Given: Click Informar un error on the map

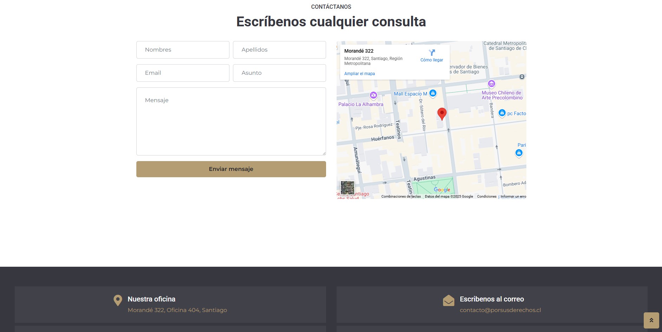Looking at the screenshot, I should (x=512, y=197).
